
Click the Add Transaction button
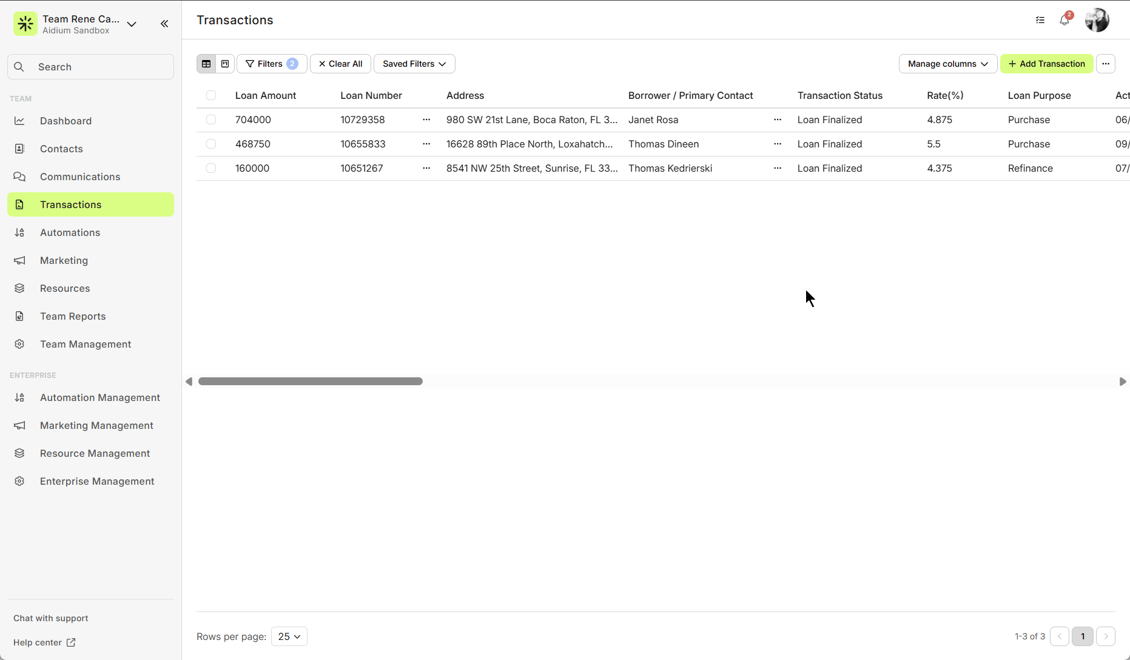1046,64
